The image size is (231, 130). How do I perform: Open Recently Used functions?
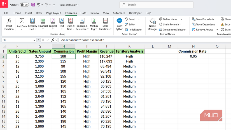point(32,24)
